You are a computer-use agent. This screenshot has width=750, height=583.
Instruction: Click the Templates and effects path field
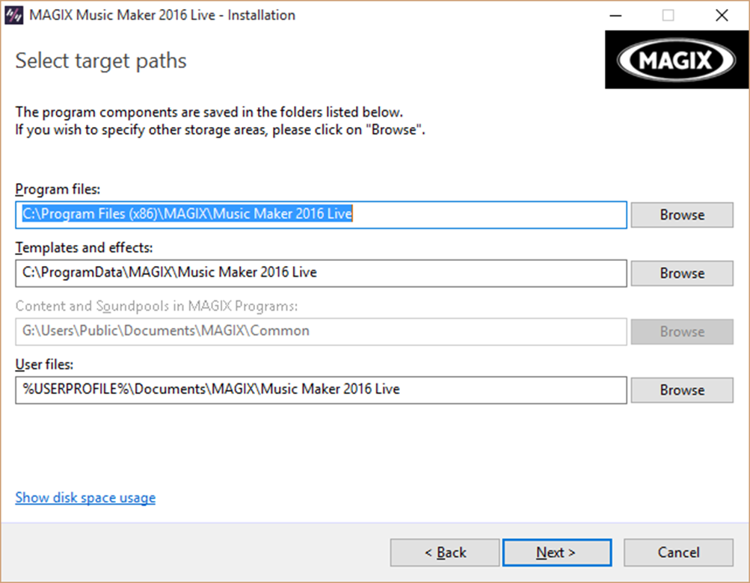pos(321,273)
